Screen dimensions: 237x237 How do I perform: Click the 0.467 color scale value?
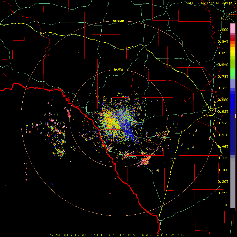click(223, 147)
